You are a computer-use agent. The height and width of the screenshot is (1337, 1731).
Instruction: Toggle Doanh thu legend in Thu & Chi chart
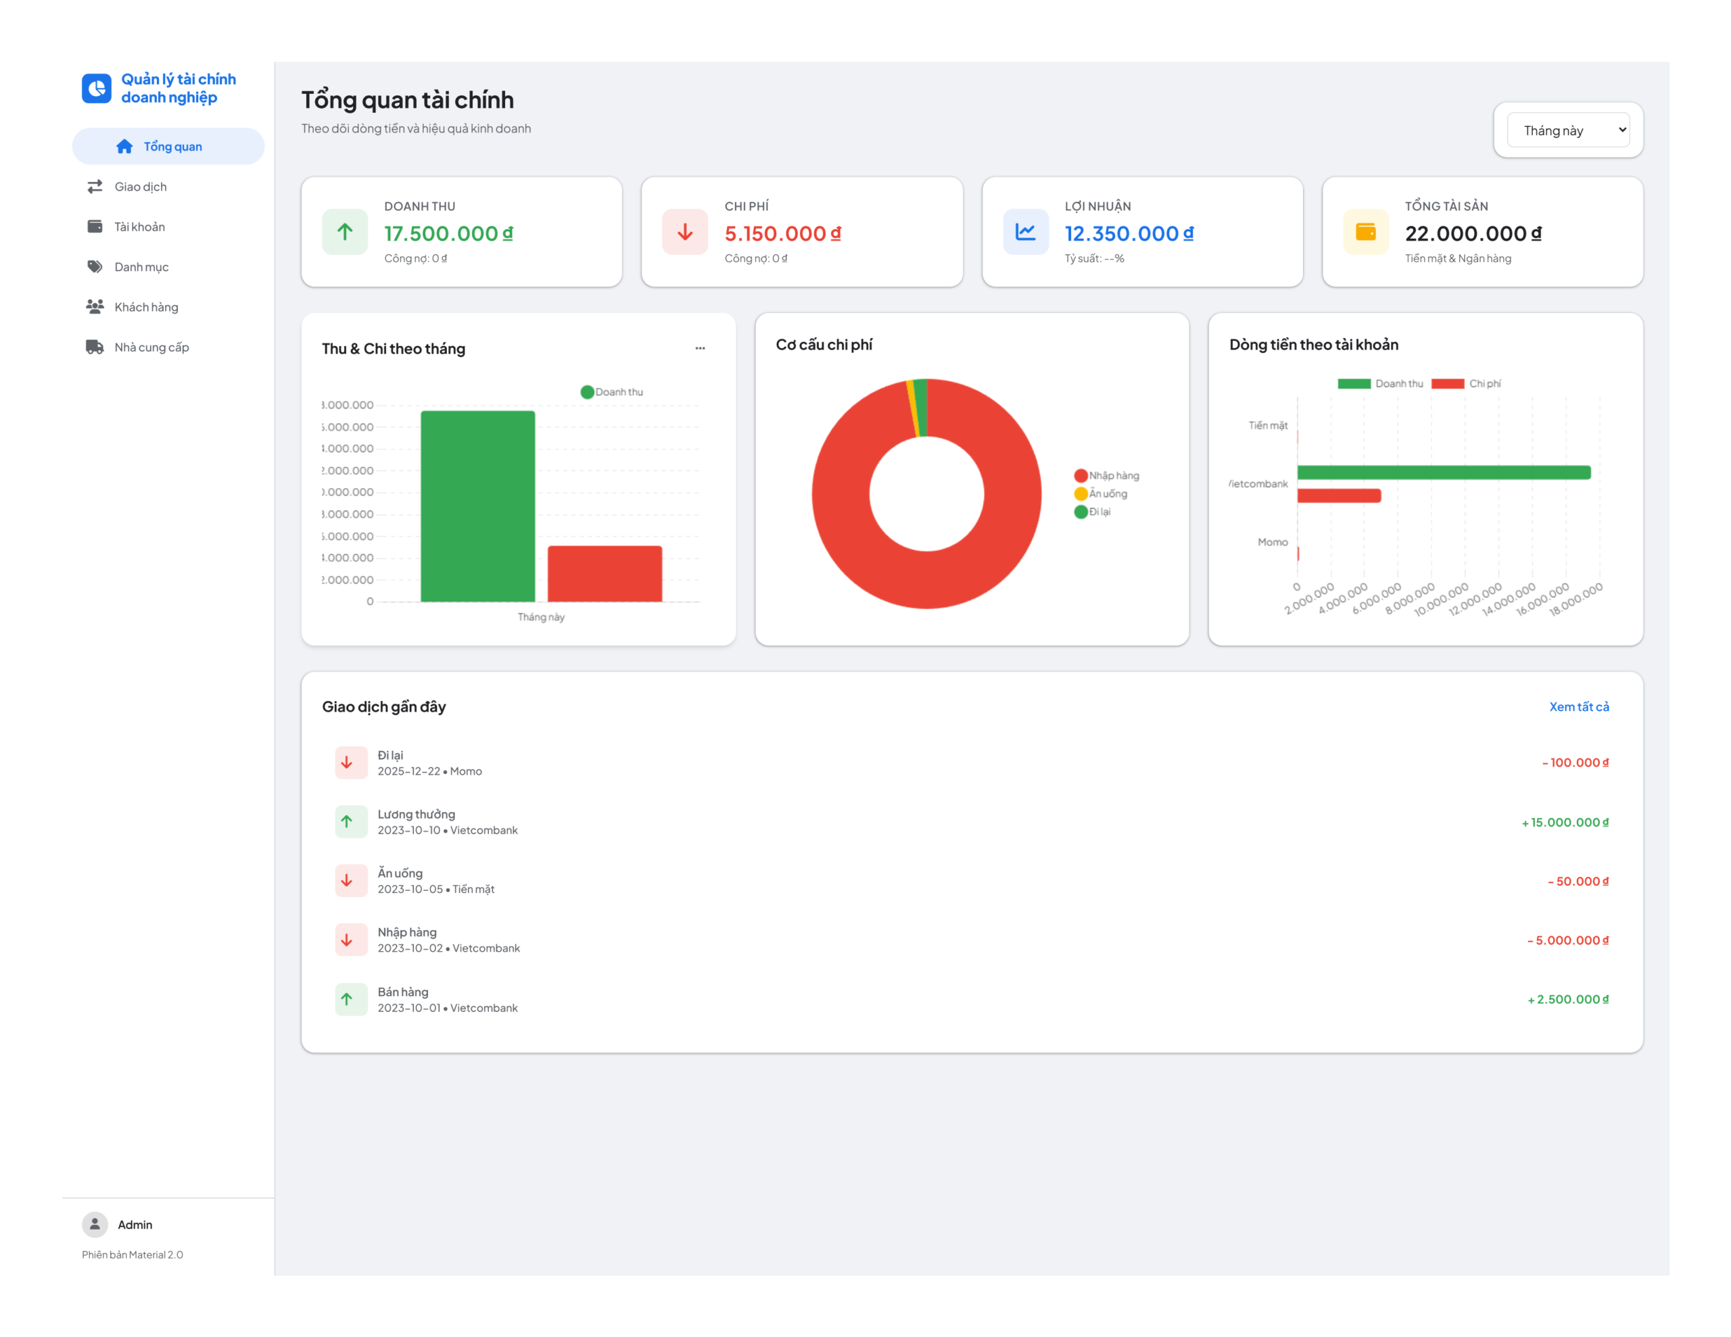pyautogui.click(x=611, y=391)
